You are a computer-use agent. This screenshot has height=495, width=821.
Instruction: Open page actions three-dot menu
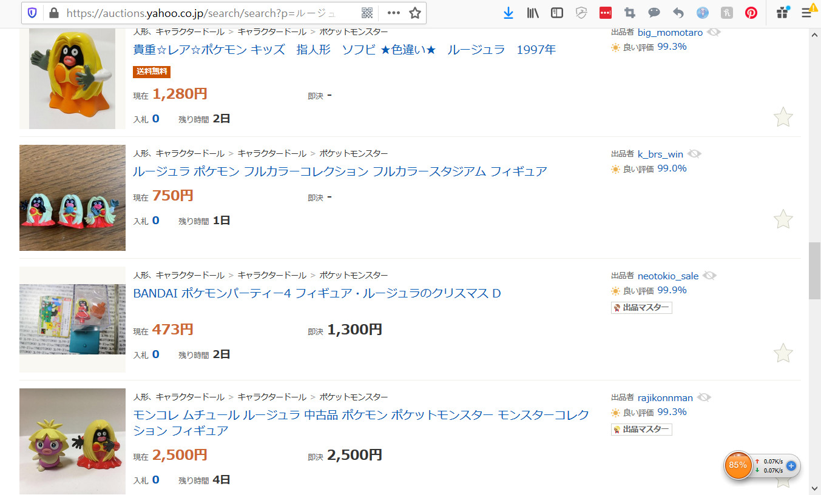coord(394,13)
